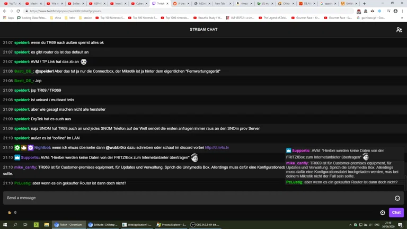Viewport: 407px width, 229px height.
Task: Click username mike_canfly in chat
Action: (25, 168)
